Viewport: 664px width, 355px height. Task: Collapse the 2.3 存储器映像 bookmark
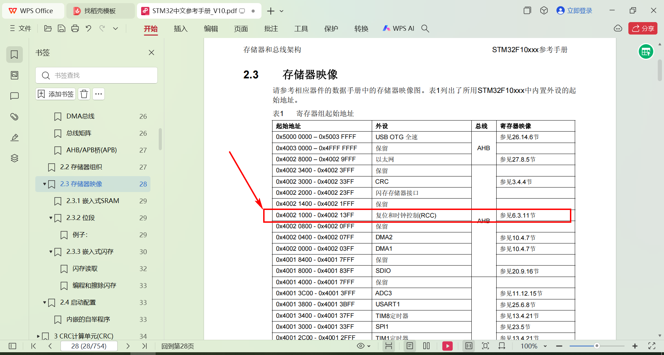coord(44,184)
